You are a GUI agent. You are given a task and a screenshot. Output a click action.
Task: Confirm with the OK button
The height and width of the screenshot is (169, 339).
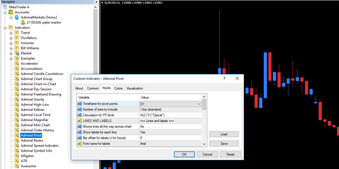tap(184, 154)
